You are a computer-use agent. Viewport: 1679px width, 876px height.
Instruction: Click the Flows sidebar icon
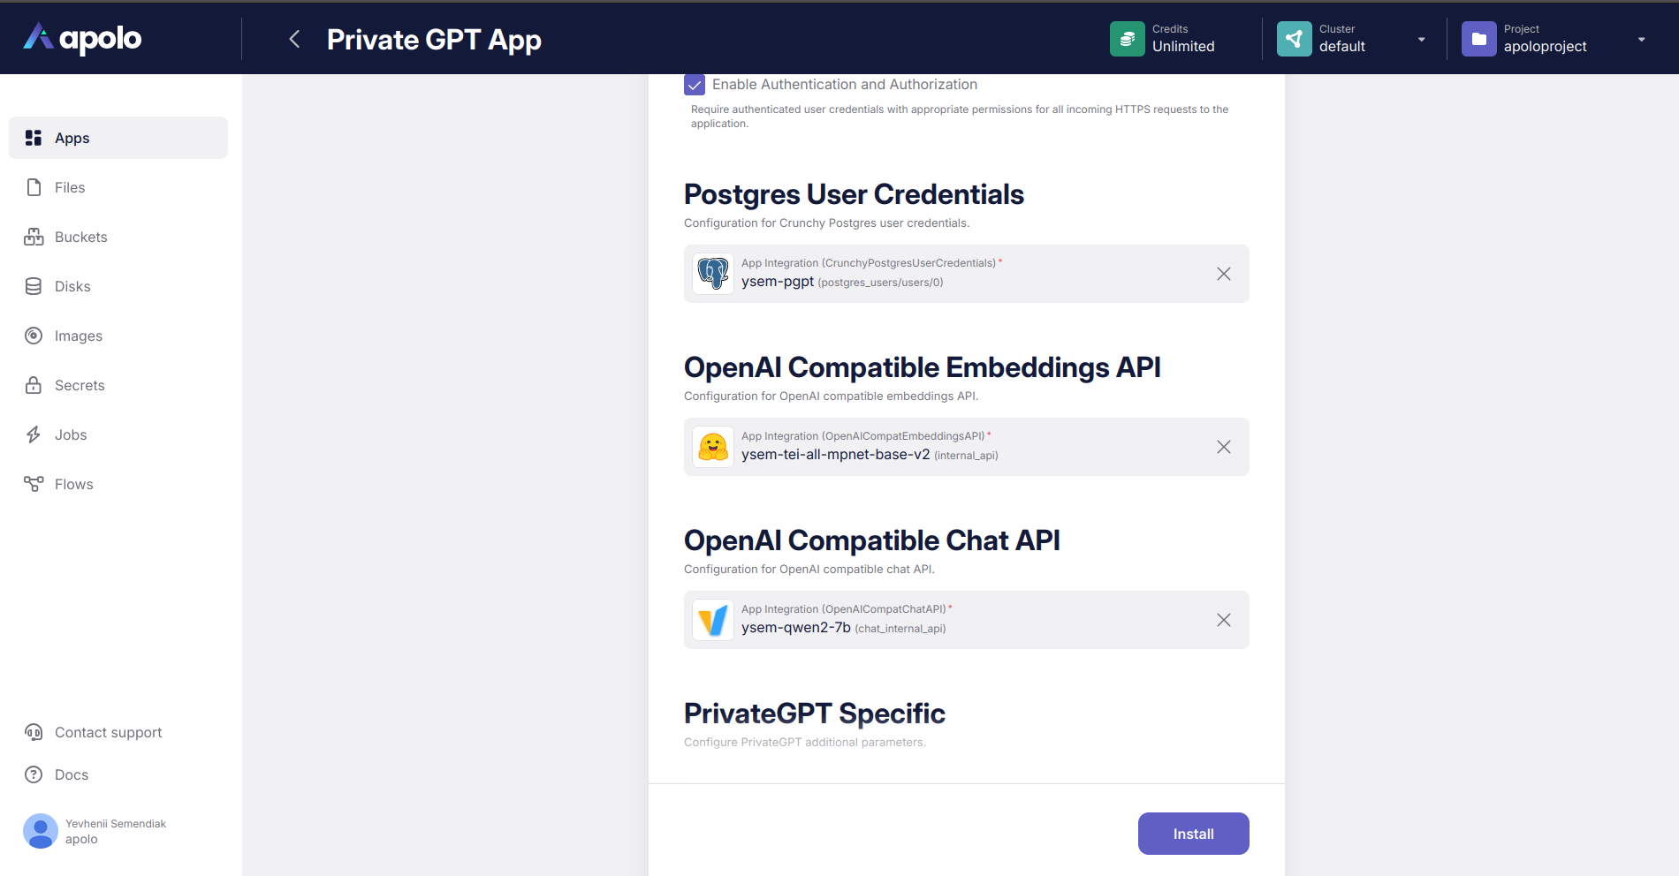pyautogui.click(x=34, y=484)
